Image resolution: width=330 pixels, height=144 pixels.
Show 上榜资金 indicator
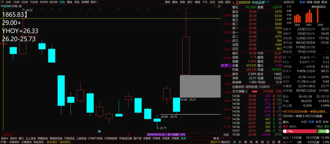click(82, 138)
